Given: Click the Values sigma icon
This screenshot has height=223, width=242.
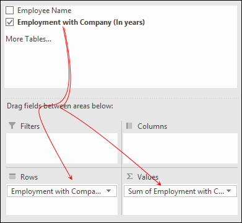Looking at the screenshot, I should pyautogui.click(x=129, y=177).
